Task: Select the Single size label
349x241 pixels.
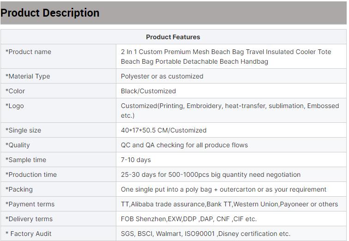Action: click(x=24, y=130)
